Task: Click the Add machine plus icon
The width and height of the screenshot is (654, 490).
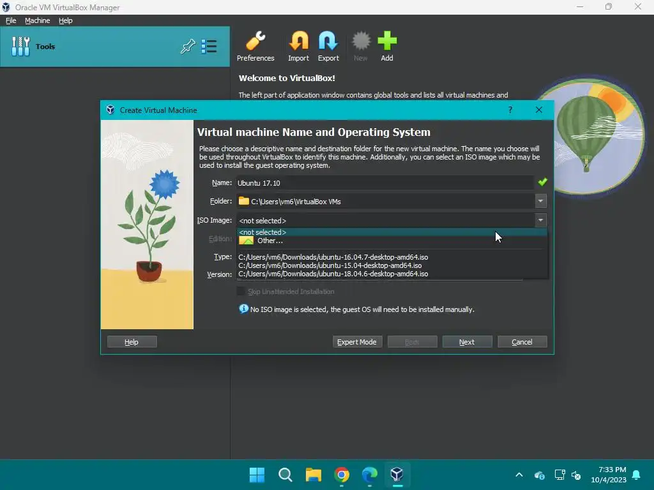Action: [x=387, y=46]
